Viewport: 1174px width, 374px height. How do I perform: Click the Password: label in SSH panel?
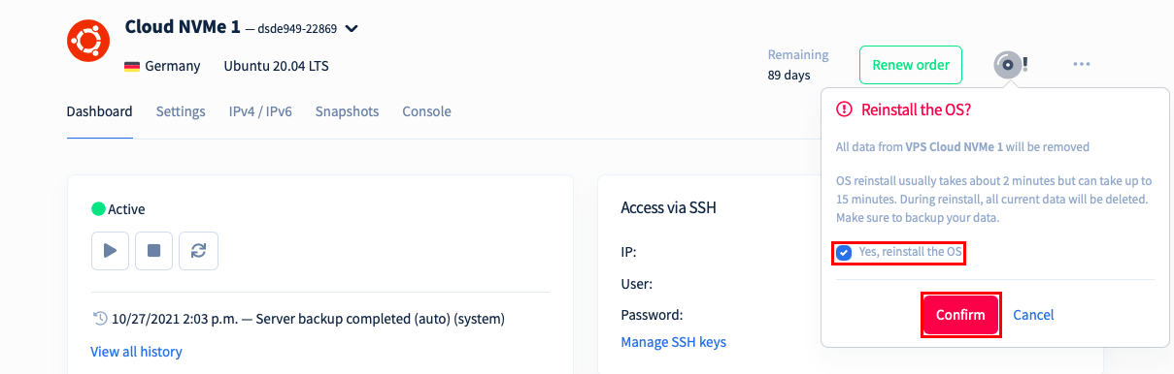click(652, 315)
